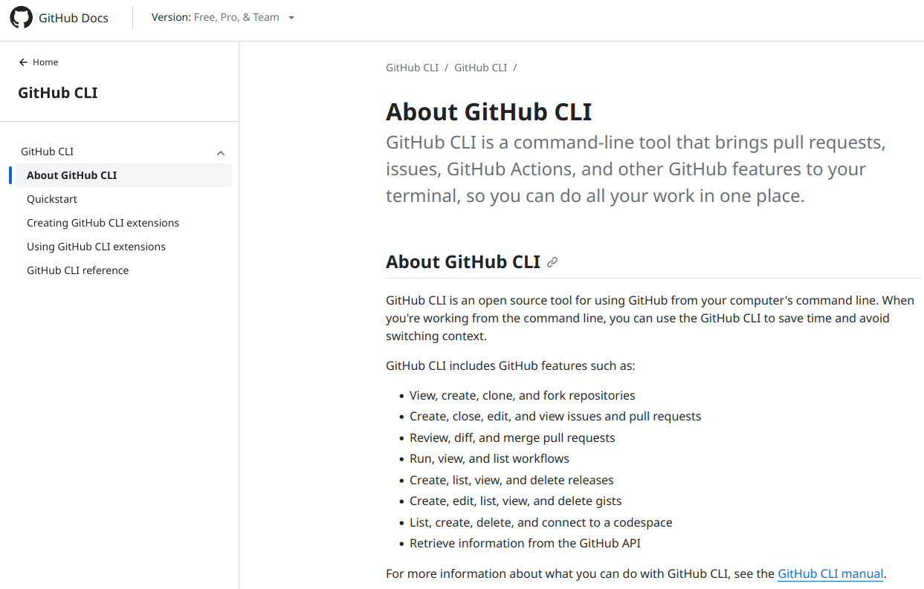The height and width of the screenshot is (589, 924).
Task: Click the link anchor icon beside About GitHub CLI heading
Action: coord(552,262)
